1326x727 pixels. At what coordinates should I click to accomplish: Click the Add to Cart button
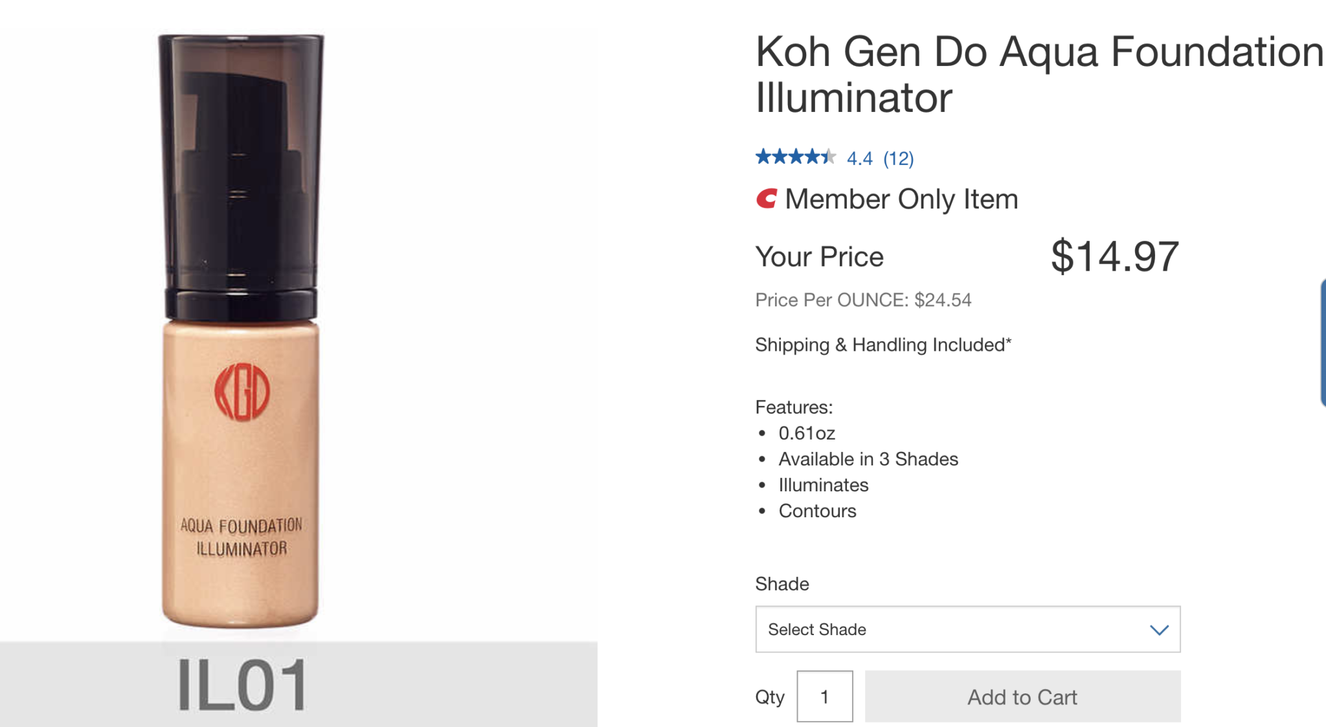[x=1022, y=697]
